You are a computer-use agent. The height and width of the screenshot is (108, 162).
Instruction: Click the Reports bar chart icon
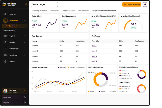coord(6,36)
